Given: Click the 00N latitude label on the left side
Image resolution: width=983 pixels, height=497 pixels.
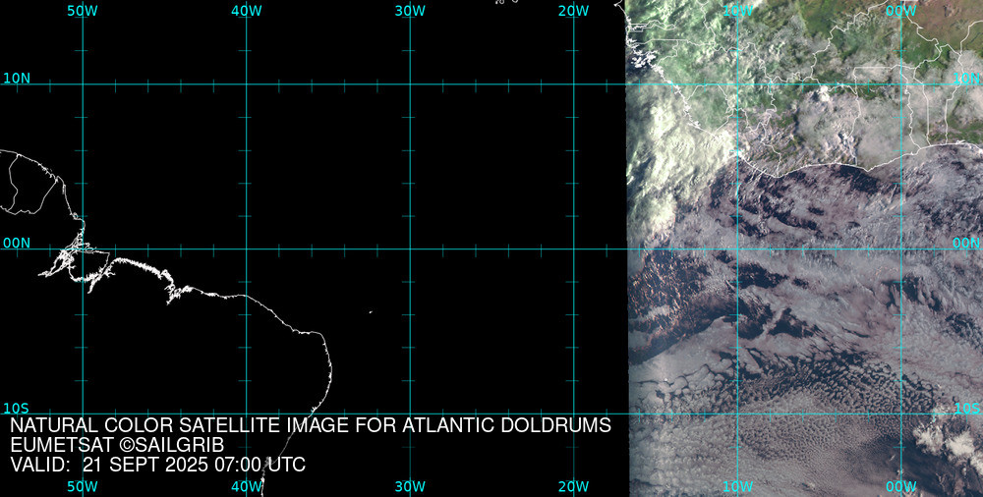Looking at the screenshot, I should 17,243.
